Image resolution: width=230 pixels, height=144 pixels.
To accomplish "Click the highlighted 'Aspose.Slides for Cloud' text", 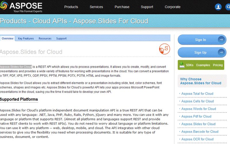I will 16,67.
